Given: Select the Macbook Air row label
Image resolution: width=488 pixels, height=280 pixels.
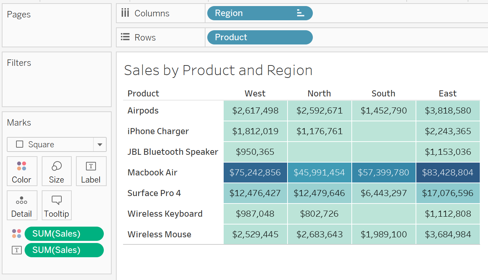Looking at the screenshot, I should pos(152,173).
